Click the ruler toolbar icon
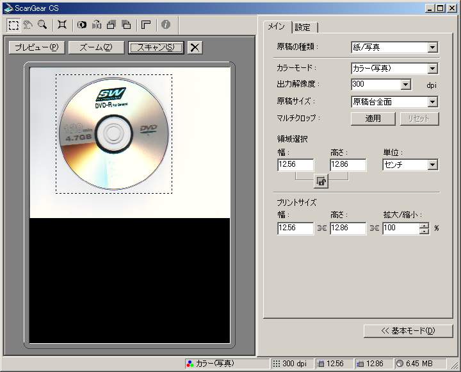 (146, 25)
